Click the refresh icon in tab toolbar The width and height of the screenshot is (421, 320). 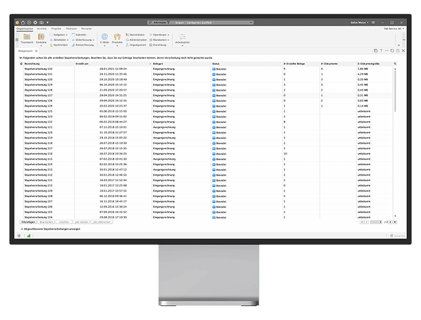[392, 51]
